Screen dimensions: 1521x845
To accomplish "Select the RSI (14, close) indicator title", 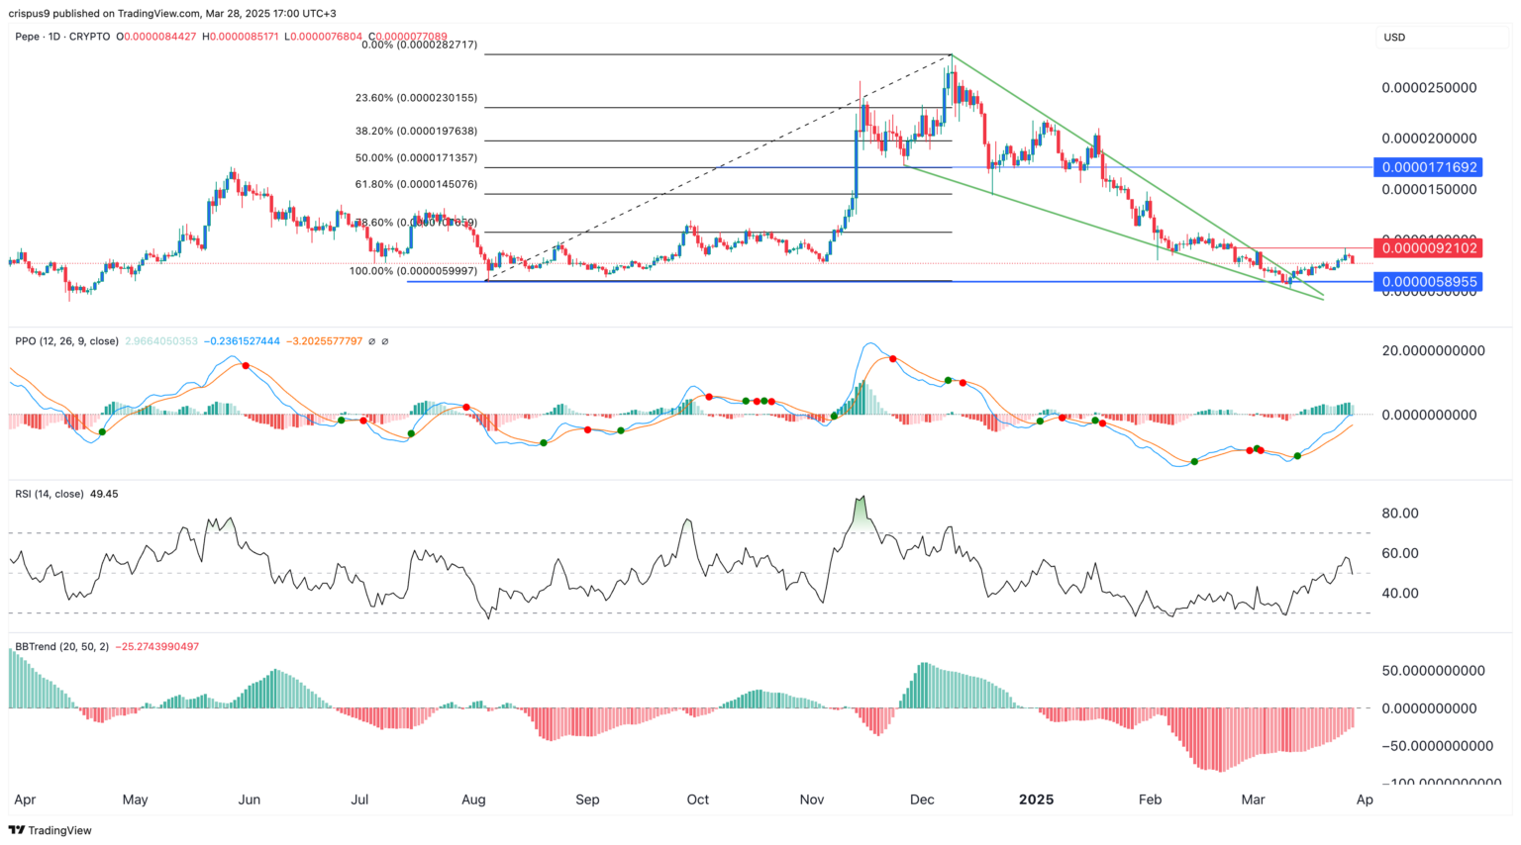I will tap(50, 494).
